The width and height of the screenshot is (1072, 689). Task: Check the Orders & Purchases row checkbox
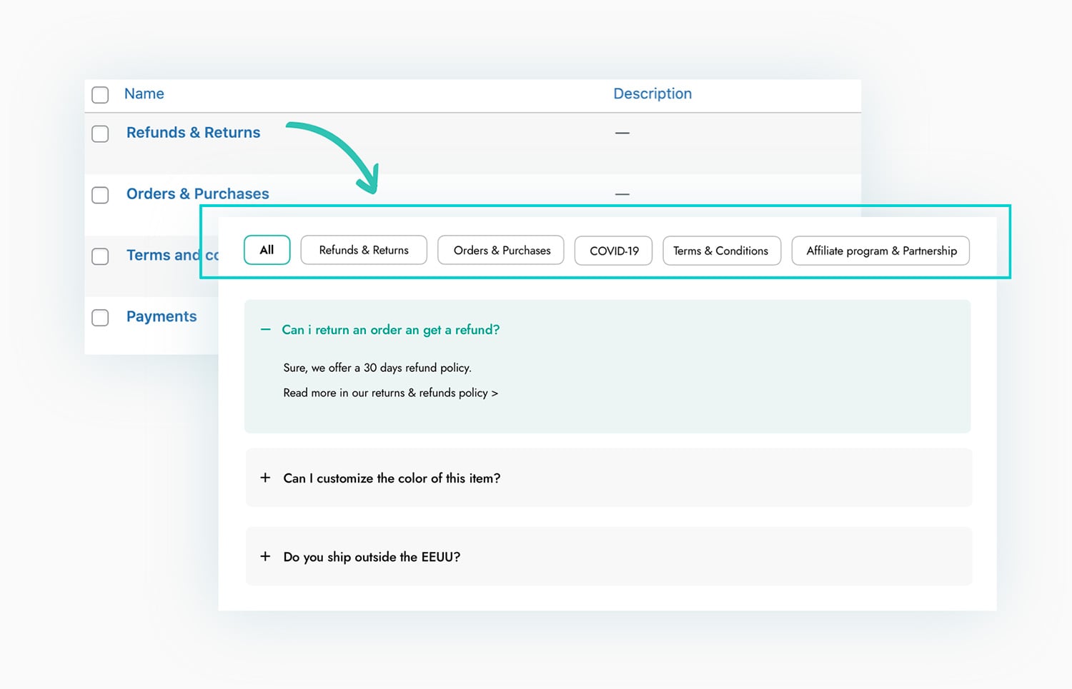click(x=100, y=196)
